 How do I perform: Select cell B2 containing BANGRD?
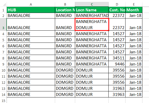(65, 16)
